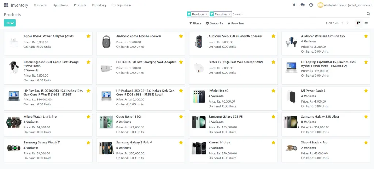Image resolution: width=374 pixels, height=169 pixels.
Task: Open the Favorites dropdown menu
Action: click(x=236, y=23)
